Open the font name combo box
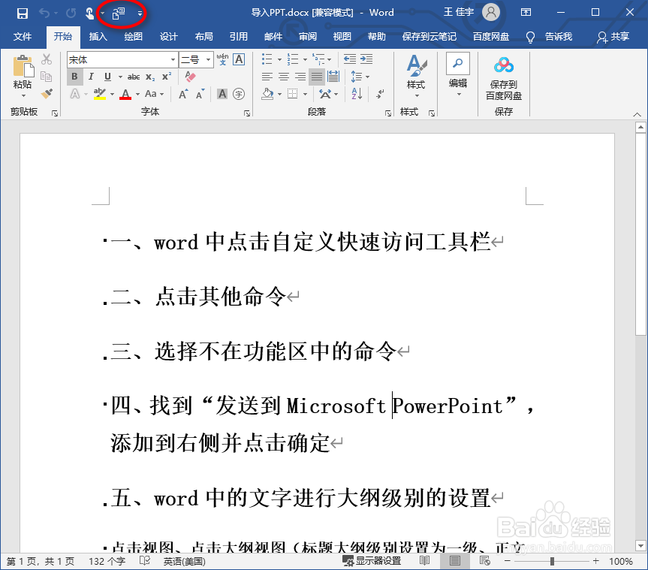 (122, 60)
